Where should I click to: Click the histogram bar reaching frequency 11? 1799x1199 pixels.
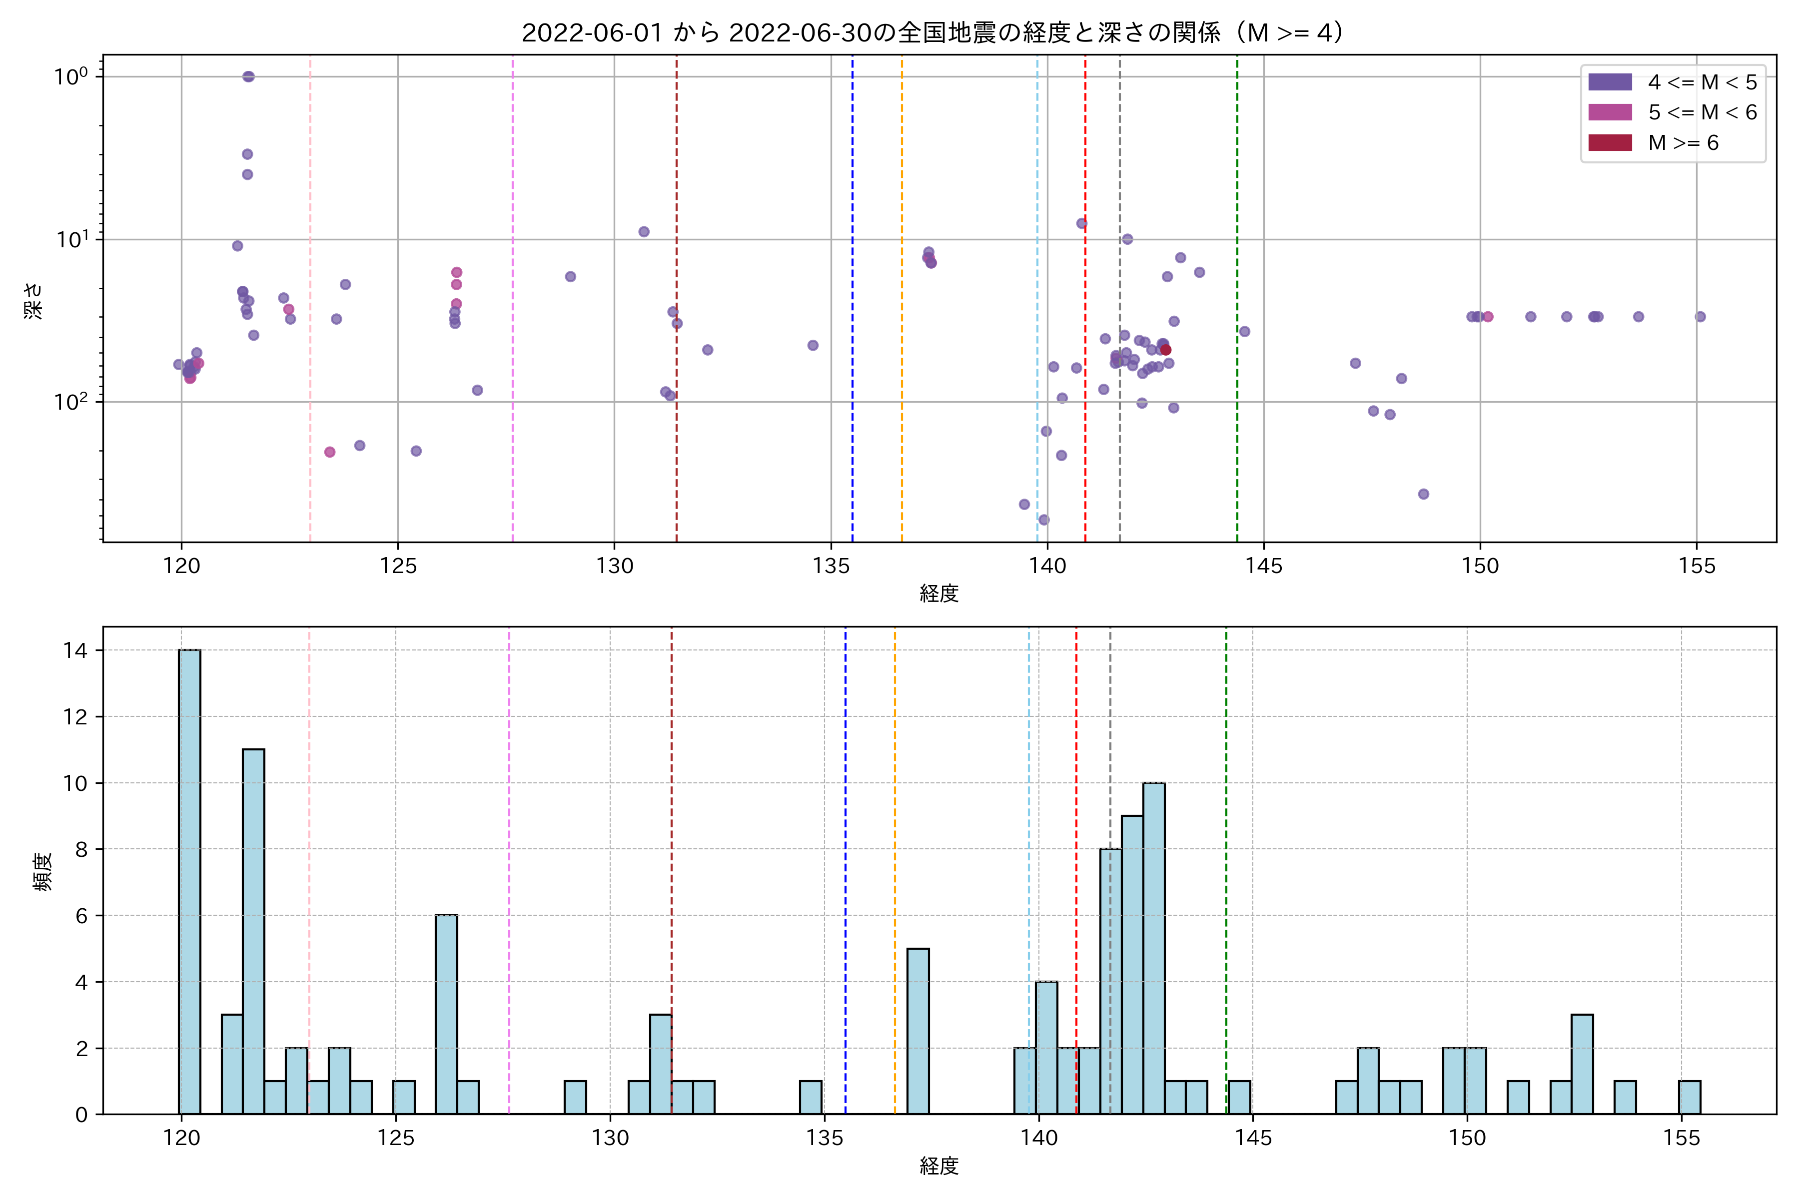tap(253, 931)
